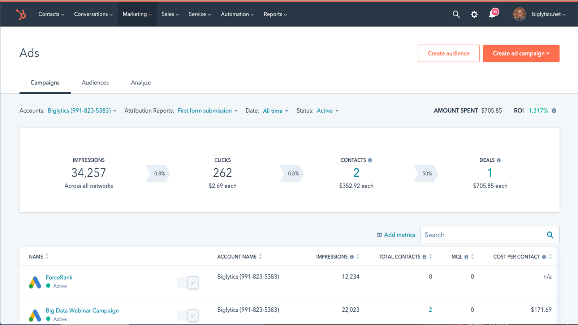
Task: Open the Status Active dropdown
Action: [327, 110]
